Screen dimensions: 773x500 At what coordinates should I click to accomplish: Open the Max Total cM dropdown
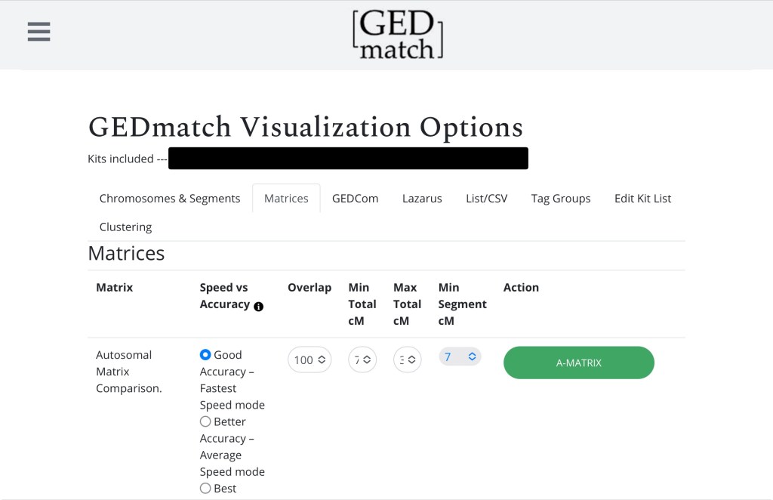click(408, 360)
